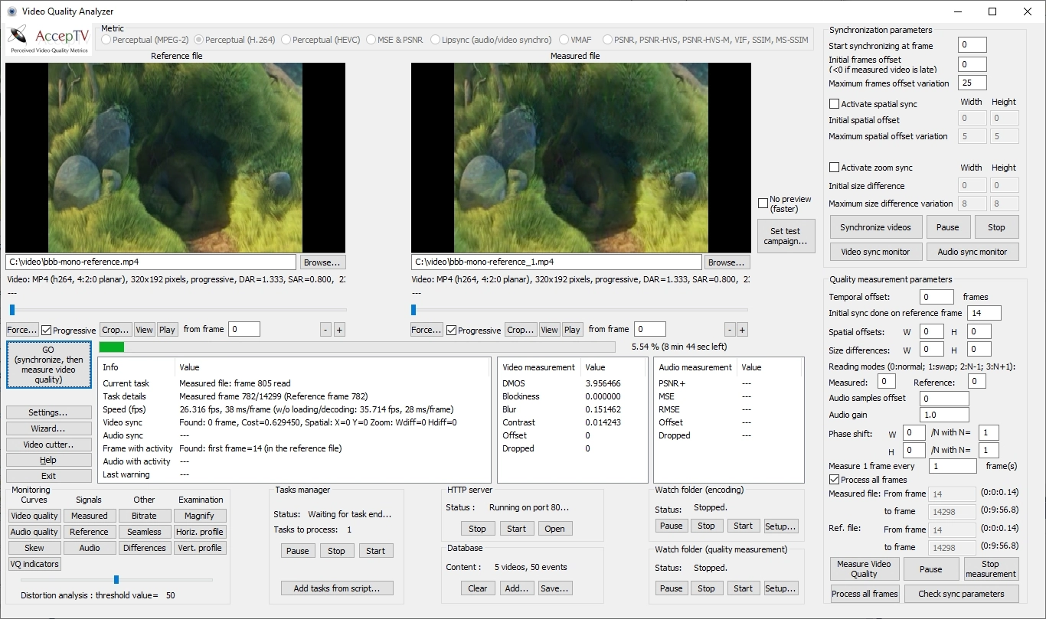Click GO synchronize and measure button

[49, 365]
